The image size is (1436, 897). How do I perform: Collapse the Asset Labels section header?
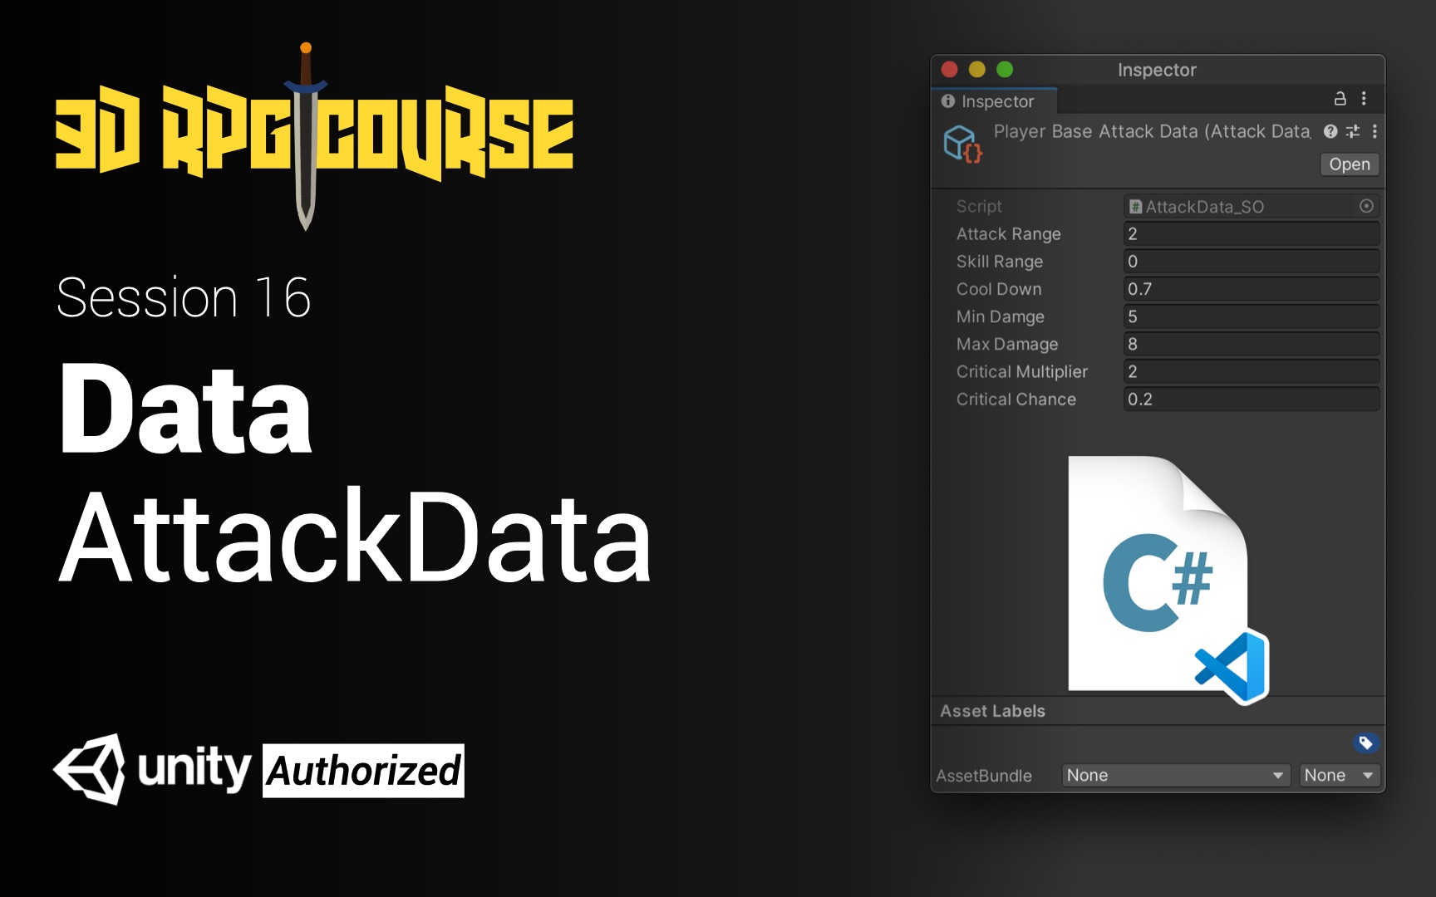click(992, 711)
